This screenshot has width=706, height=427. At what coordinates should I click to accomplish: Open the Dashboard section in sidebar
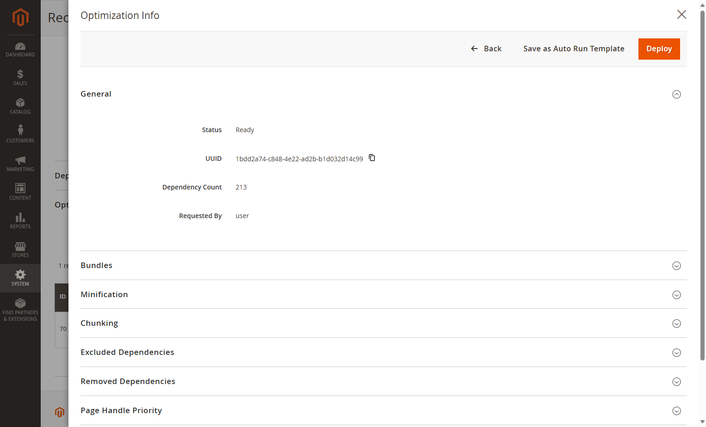(20, 49)
